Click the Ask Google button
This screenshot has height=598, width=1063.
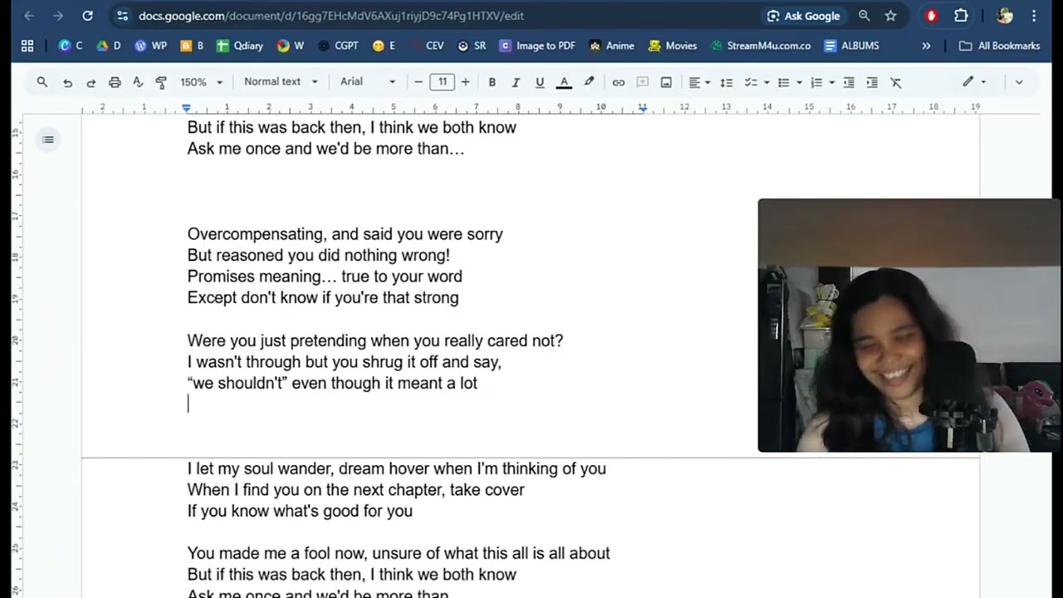[803, 16]
